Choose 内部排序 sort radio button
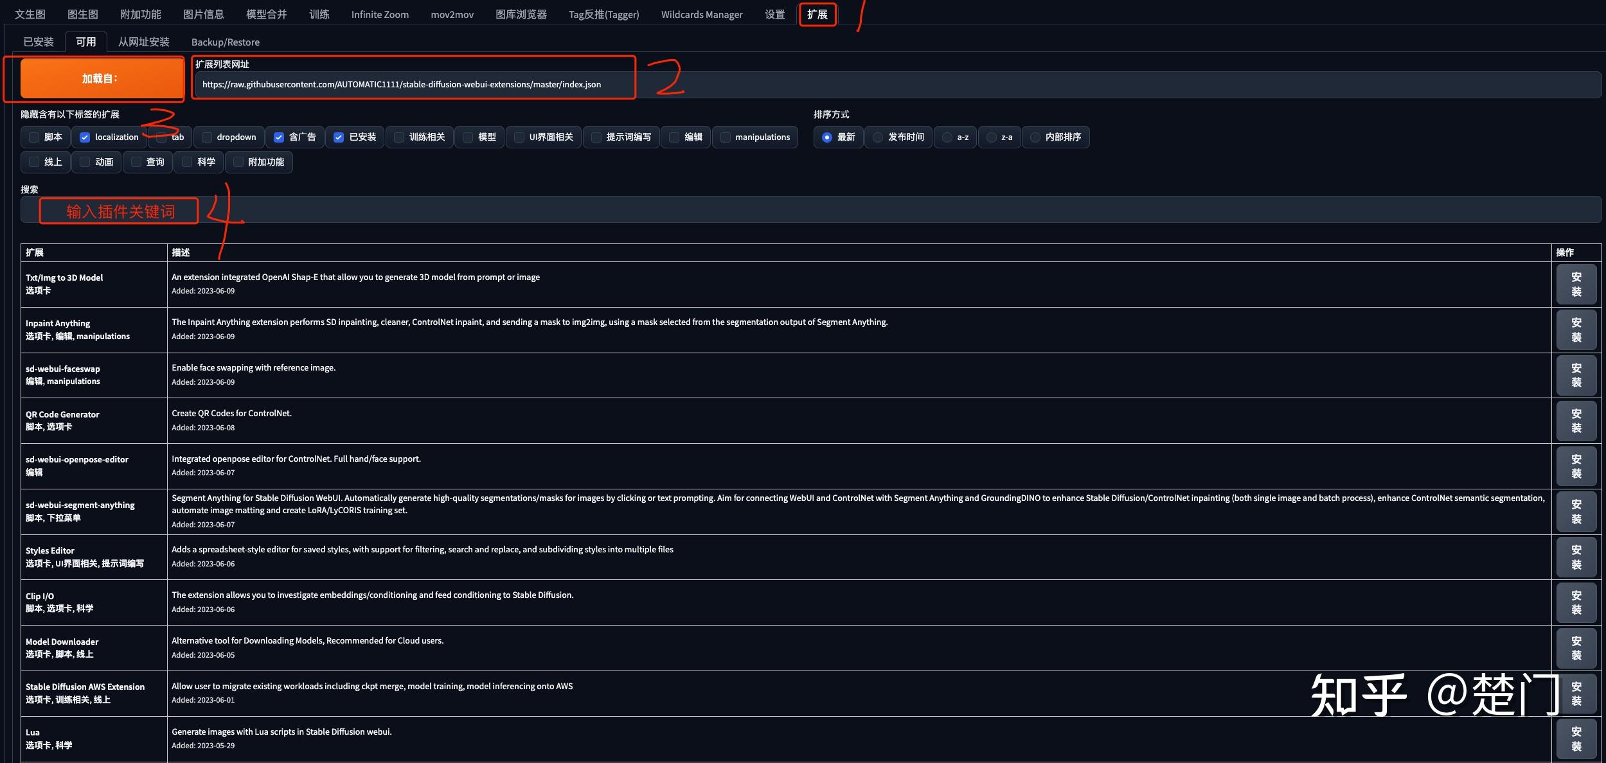This screenshot has height=763, width=1606. pos(1035,137)
